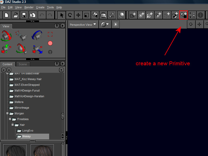Save the scene with the floppy icon

(x=24, y=15)
